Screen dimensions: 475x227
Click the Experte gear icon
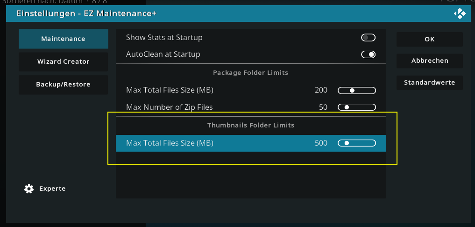coord(29,189)
